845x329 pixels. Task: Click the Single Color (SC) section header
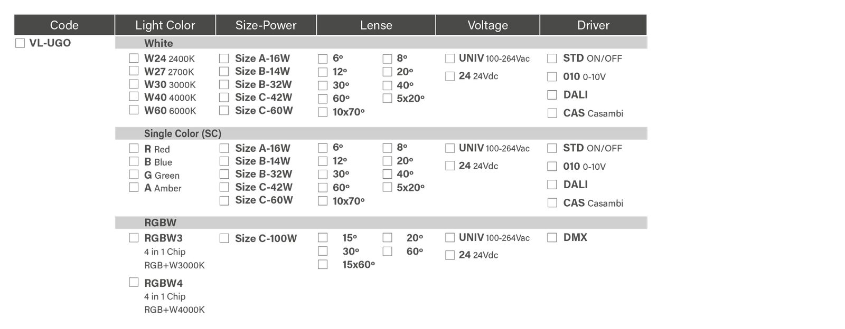(182, 134)
